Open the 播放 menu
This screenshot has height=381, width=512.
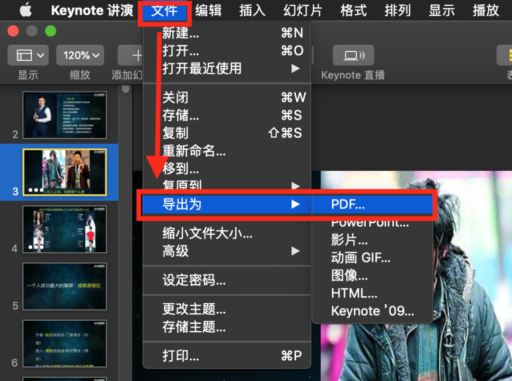coord(485,11)
